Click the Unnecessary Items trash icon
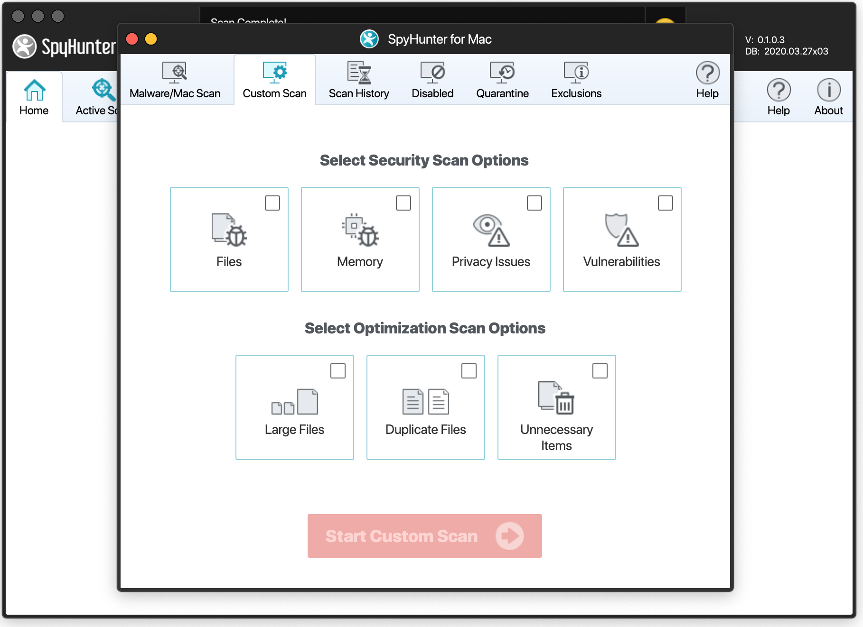The image size is (863, 627). (556, 397)
